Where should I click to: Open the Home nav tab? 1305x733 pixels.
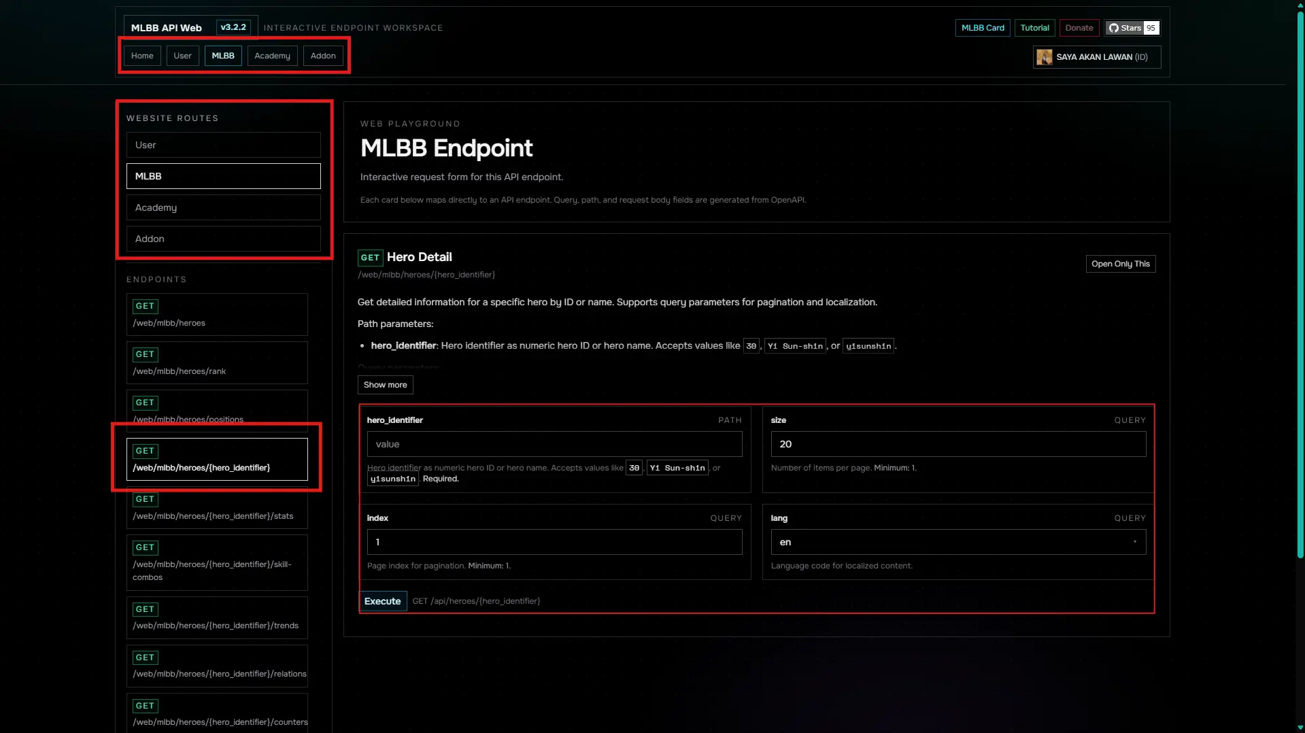(x=142, y=56)
